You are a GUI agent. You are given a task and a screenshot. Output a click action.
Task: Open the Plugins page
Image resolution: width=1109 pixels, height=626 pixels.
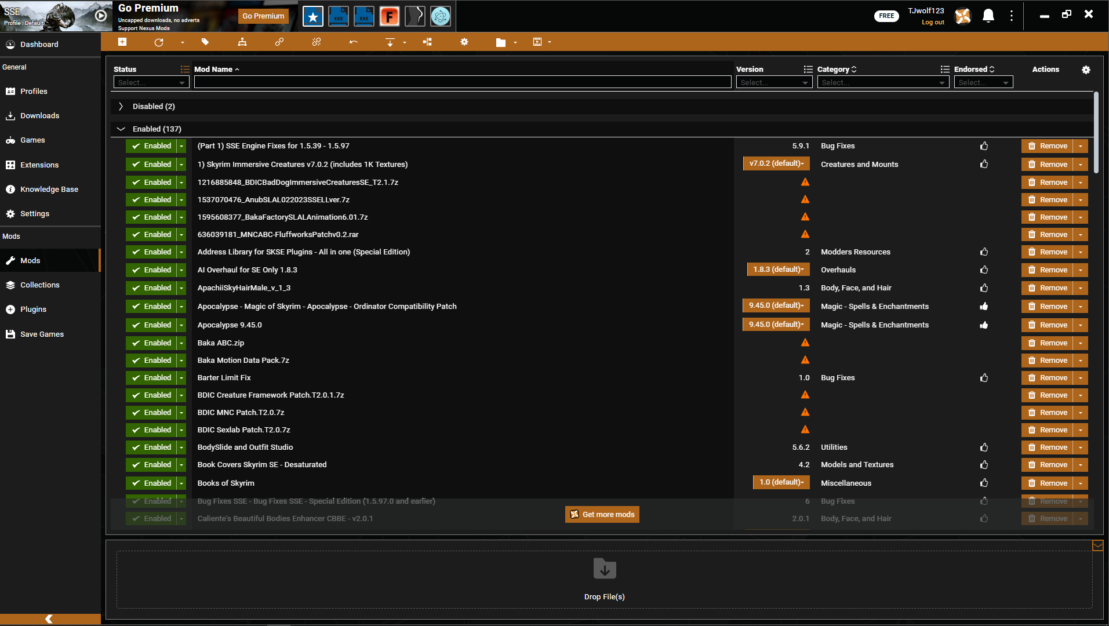[x=50, y=310]
